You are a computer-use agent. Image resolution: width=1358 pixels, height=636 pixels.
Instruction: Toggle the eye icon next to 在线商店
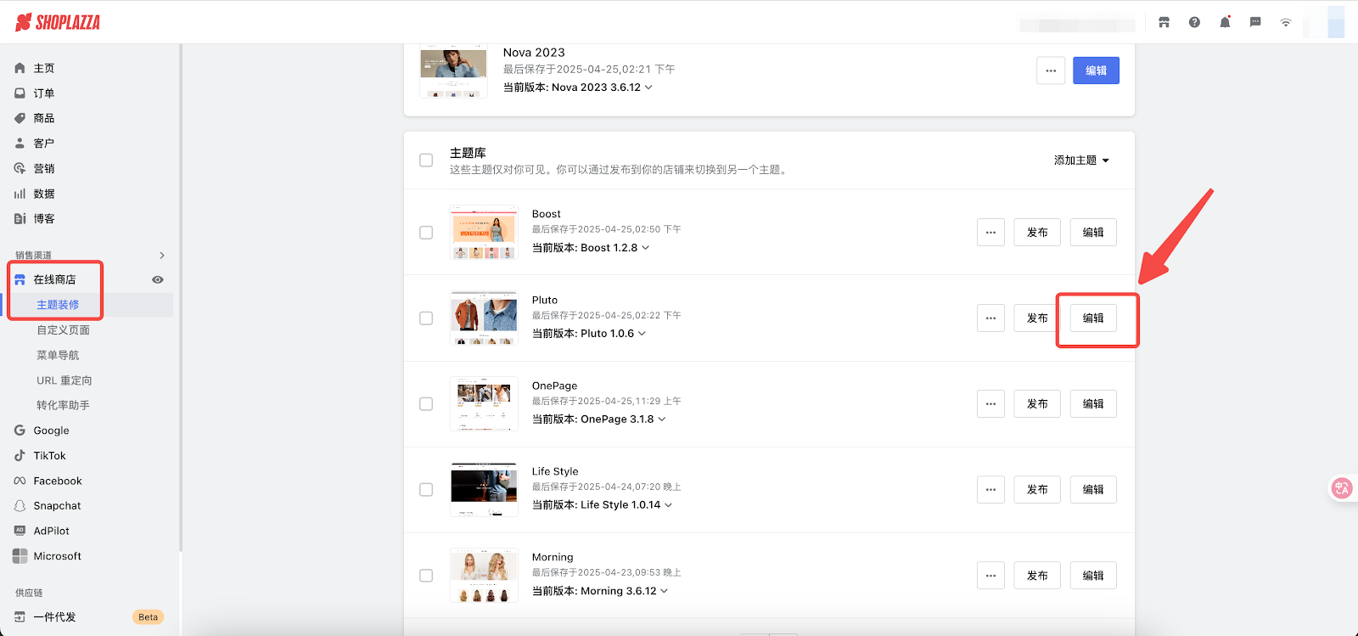click(158, 279)
